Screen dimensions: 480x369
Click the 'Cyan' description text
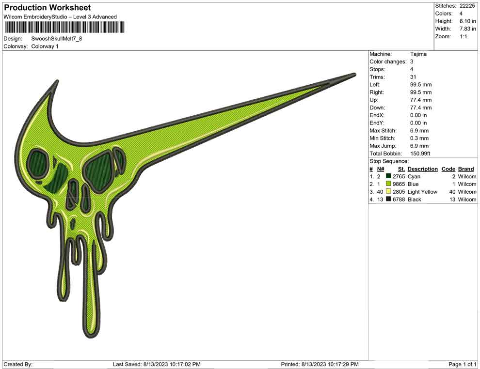tap(414, 176)
